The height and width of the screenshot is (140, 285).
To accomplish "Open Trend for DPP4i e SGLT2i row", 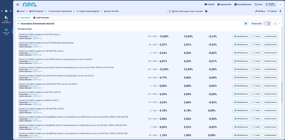I will [x=256, y=102].
